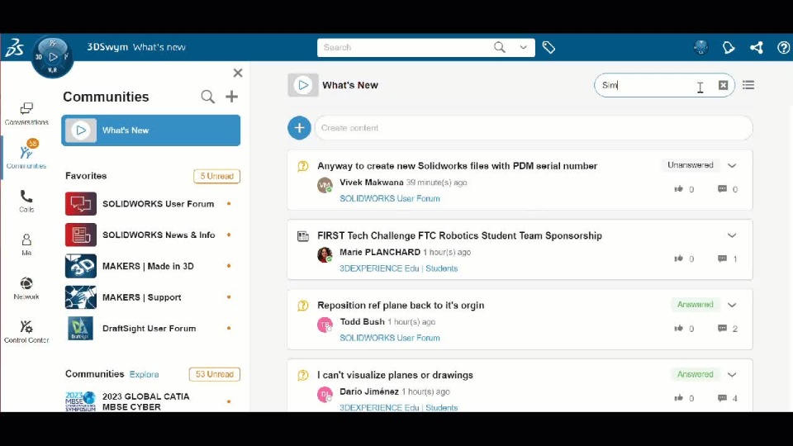793x446 pixels.
Task: Open Me in the left sidebar
Action: (x=26, y=244)
